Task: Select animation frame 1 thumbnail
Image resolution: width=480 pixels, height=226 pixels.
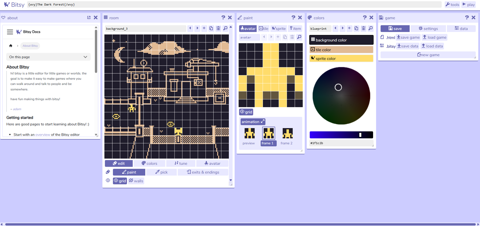Action: (x=268, y=136)
